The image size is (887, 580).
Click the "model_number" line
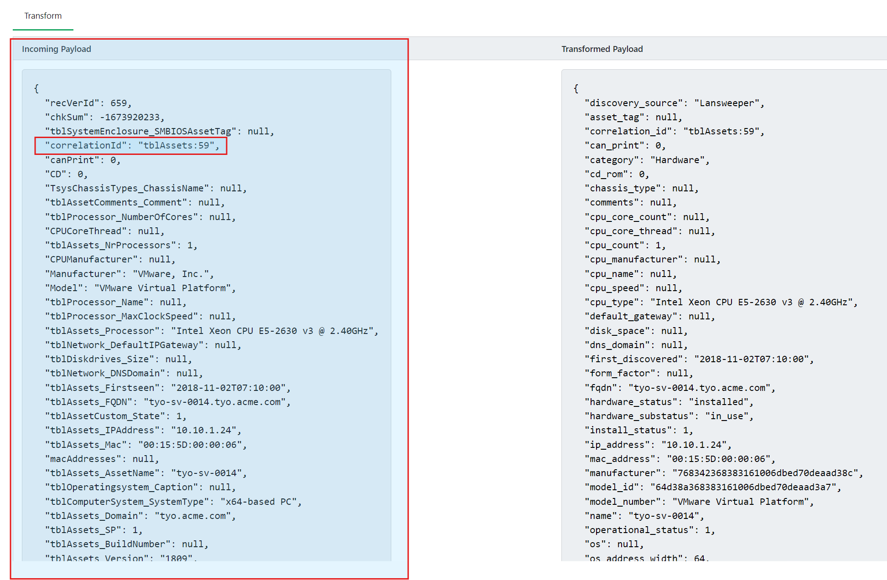[x=699, y=502]
